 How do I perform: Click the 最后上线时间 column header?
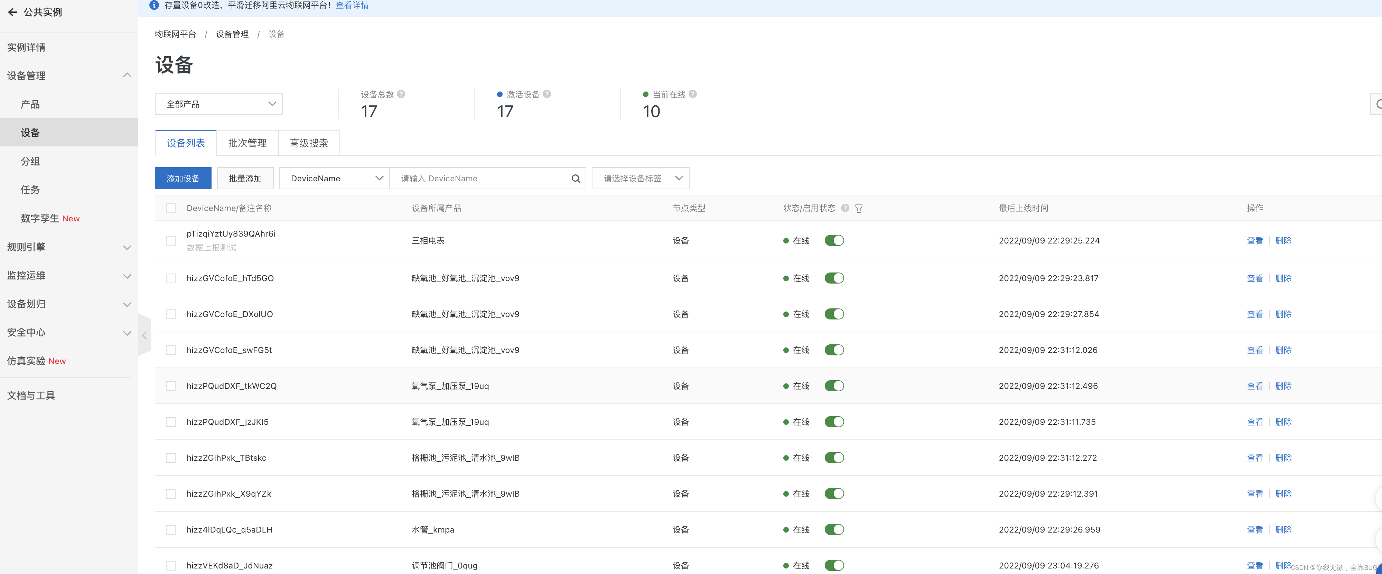pyautogui.click(x=1024, y=208)
